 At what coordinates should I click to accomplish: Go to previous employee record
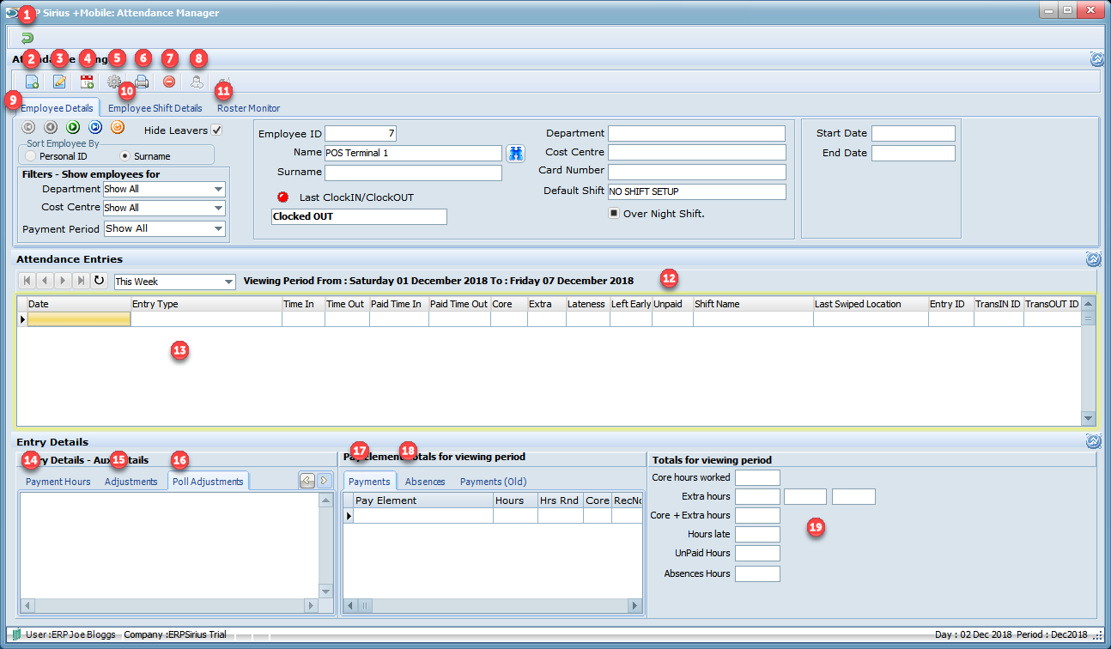point(51,127)
